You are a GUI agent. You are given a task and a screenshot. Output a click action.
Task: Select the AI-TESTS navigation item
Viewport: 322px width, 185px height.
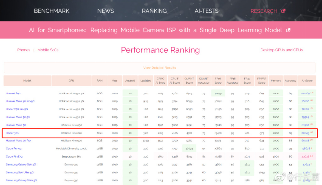coord(207,11)
